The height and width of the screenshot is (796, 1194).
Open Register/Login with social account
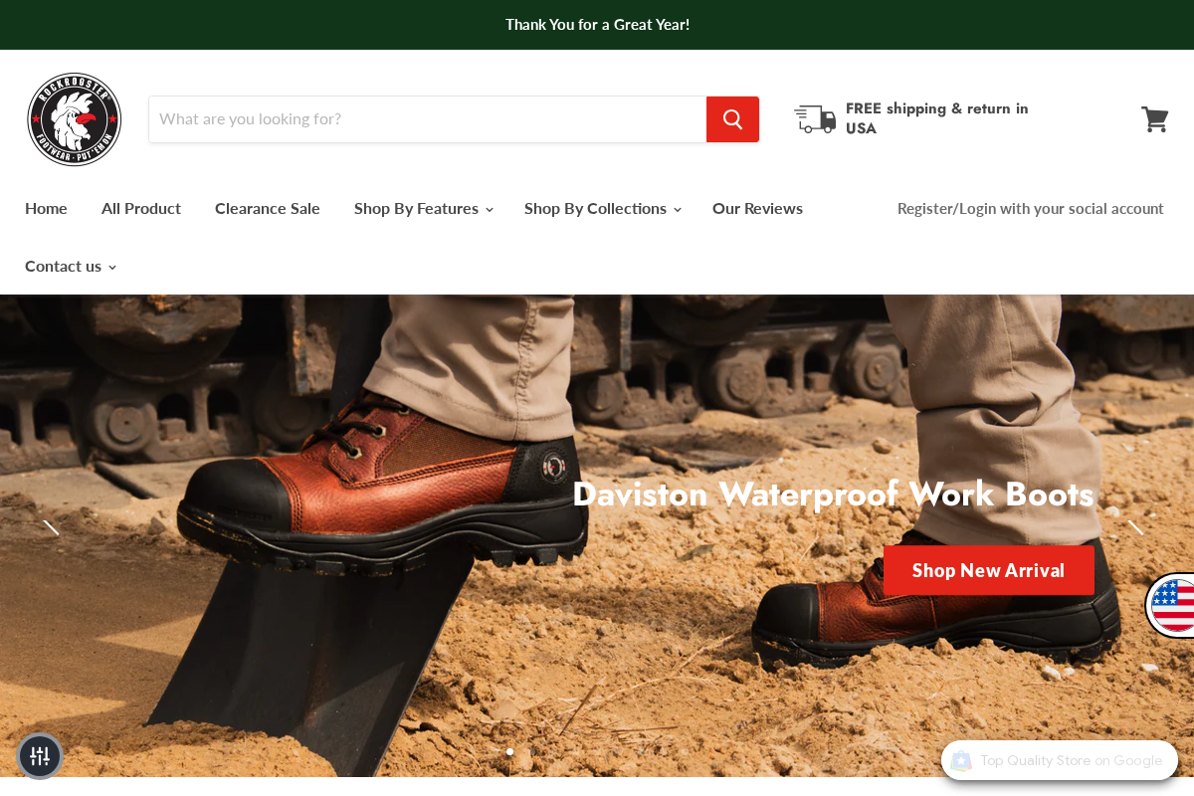pyautogui.click(x=1030, y=209)
